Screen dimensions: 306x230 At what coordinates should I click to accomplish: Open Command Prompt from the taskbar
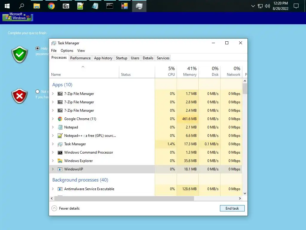(x=110, y=6)
